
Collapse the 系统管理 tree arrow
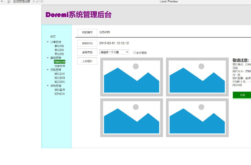(48, 85)
